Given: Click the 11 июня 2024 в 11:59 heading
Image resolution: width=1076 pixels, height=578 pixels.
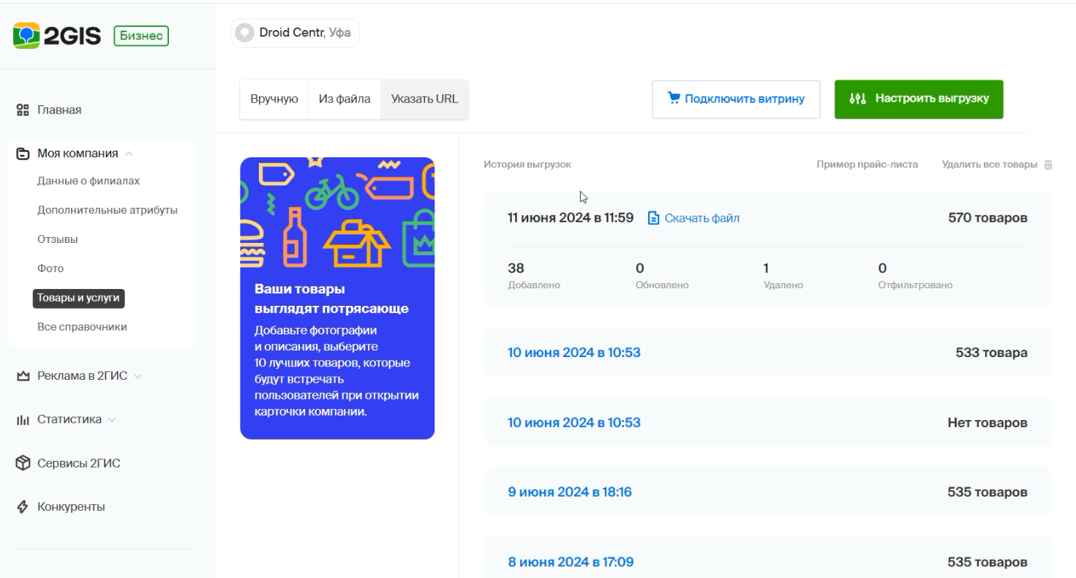Looking at the screenshot, I should (x=571, y=218).
